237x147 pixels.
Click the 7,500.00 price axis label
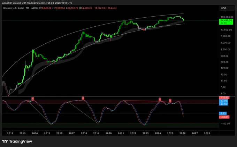pos(225,36)
